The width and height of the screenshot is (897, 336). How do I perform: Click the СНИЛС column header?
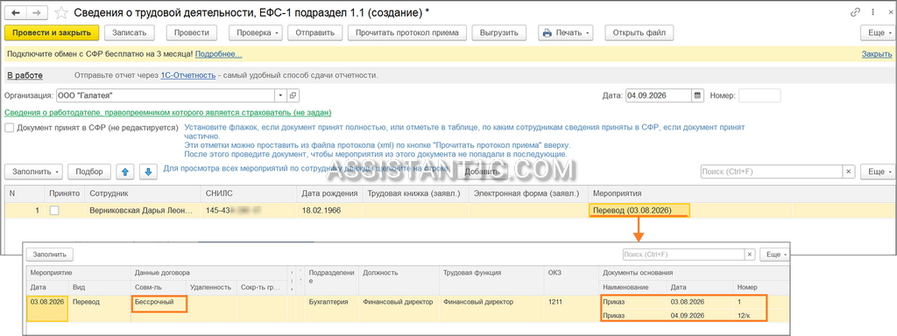[248, 193]
